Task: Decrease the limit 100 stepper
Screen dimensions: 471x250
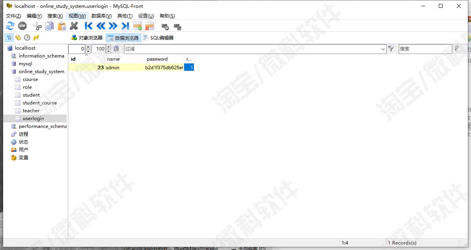Action: [109, 51]
